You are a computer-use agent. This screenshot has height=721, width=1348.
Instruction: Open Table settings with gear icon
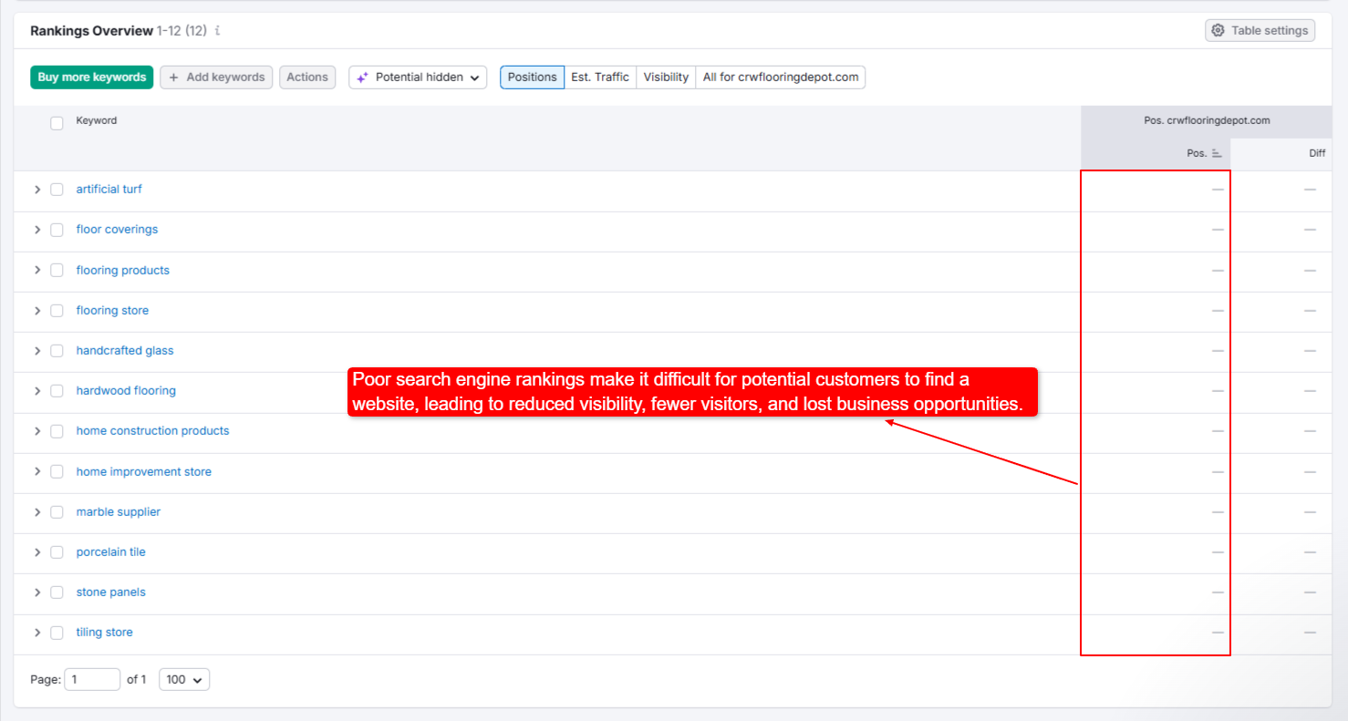tap(1260, 31)
